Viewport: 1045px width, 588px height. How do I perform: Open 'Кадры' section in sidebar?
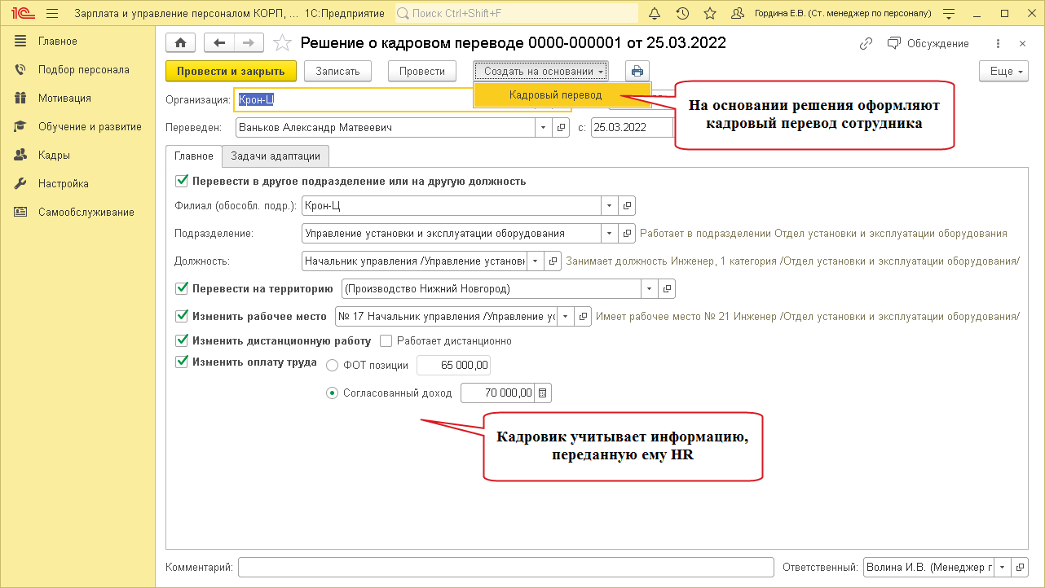click(54, 155)
